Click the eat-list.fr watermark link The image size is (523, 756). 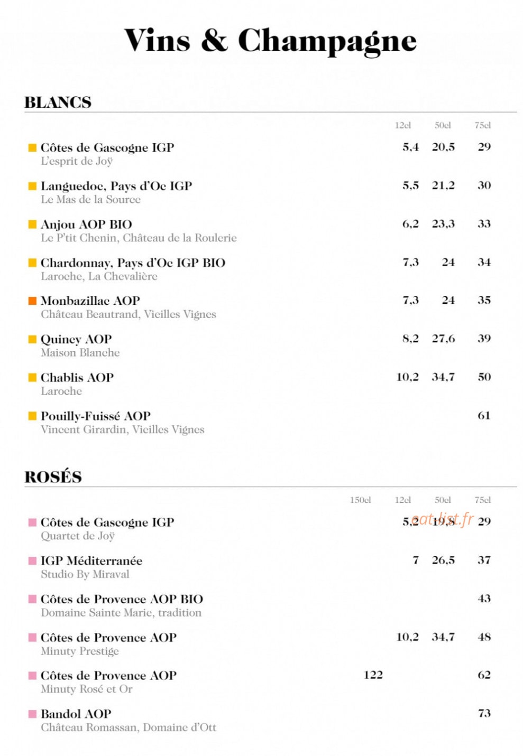click(442, 519)
